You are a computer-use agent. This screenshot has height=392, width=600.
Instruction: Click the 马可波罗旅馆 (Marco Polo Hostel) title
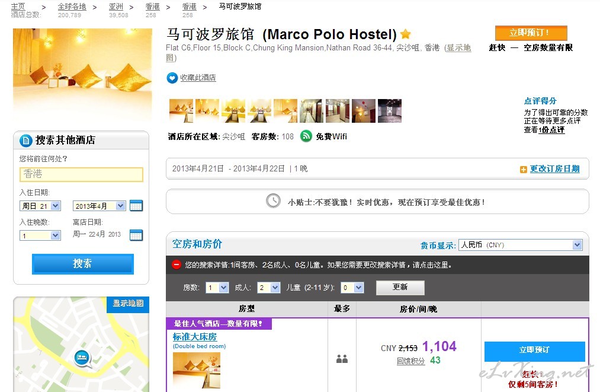[x=281, y=34]
